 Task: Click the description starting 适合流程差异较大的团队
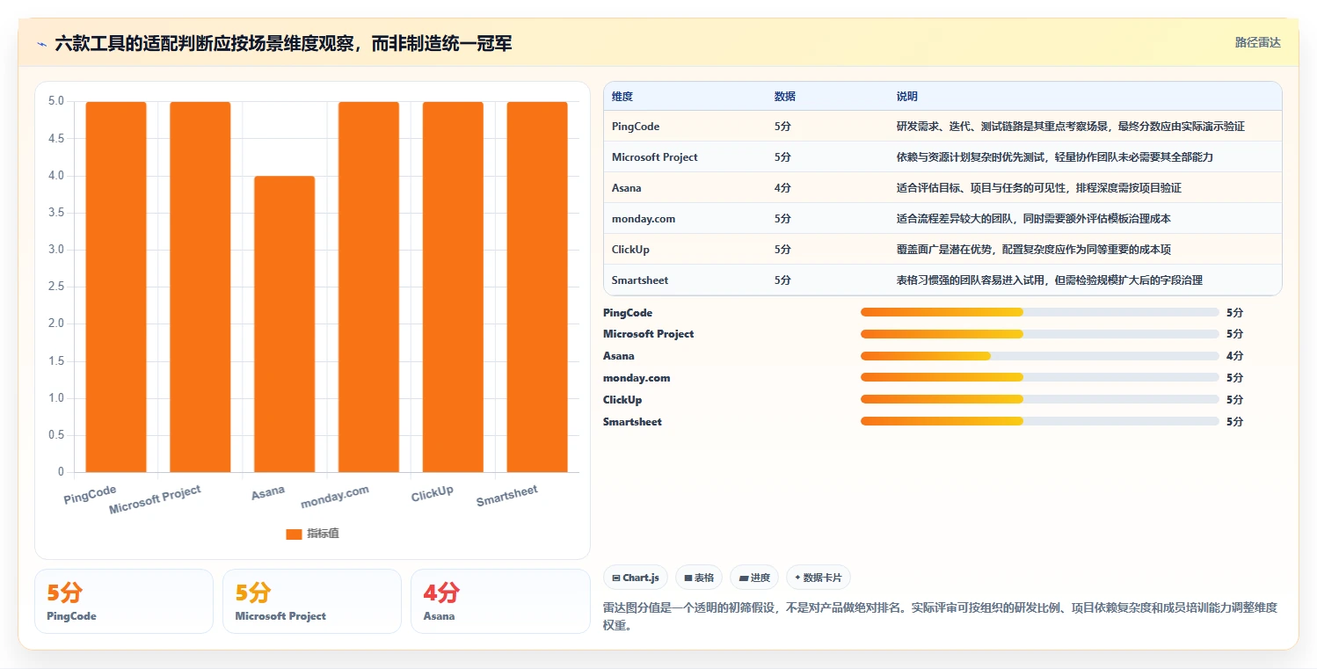click(1034, 219)
